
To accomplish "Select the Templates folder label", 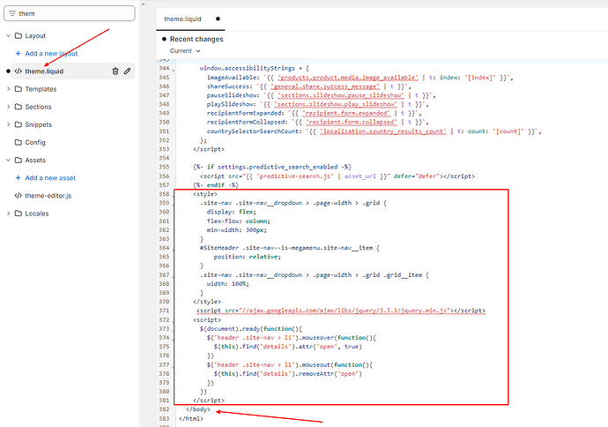I will (41, 89).
